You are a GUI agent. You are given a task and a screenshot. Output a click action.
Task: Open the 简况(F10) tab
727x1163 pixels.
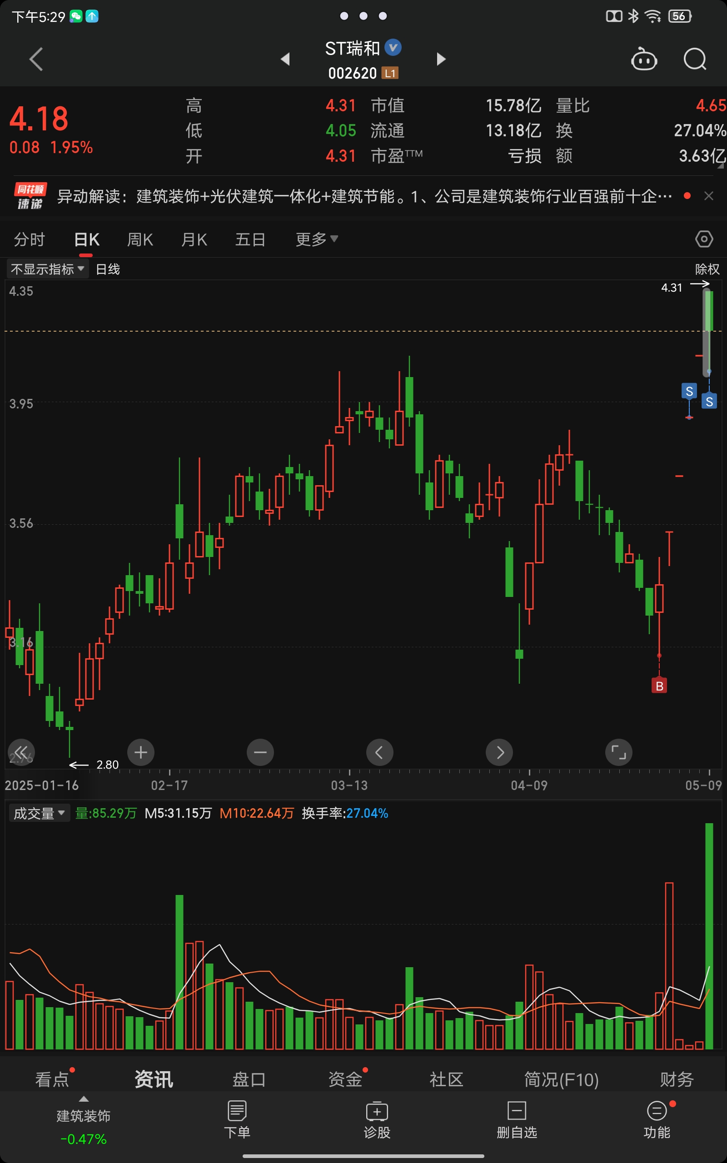[561, 1079]
